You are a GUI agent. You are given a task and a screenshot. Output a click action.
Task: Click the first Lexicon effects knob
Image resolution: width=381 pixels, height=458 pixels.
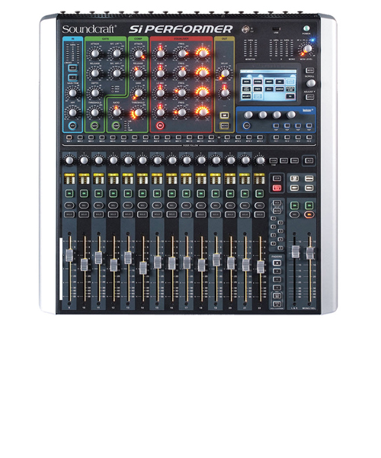pos(248,114)
